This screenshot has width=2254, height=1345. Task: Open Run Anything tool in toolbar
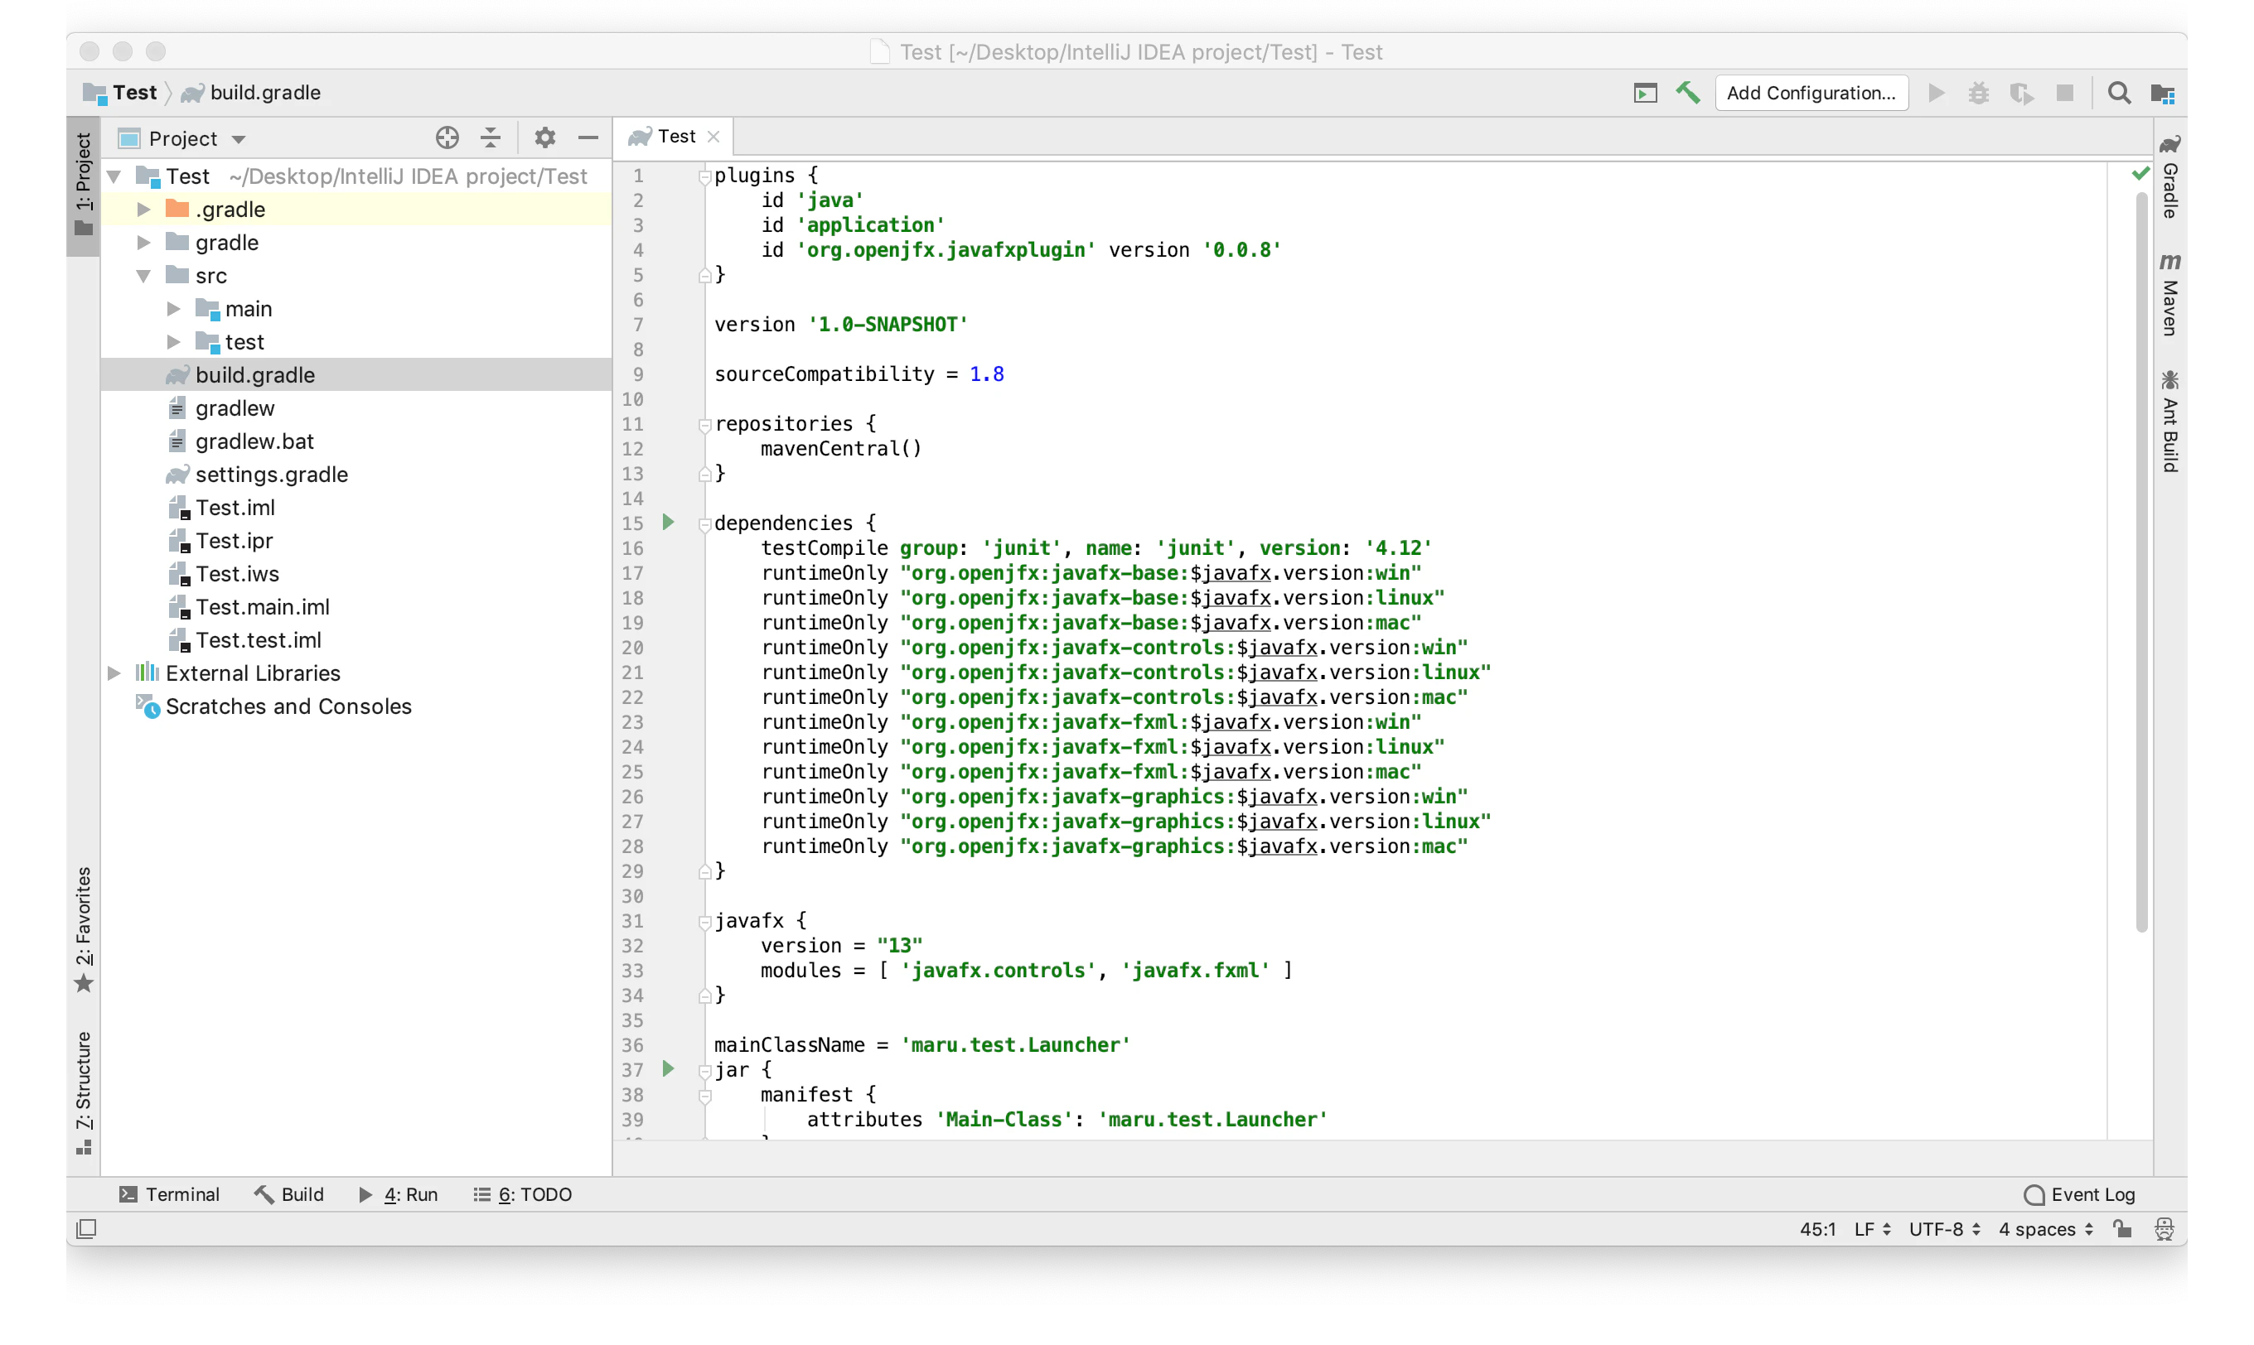[x=1645, y=93]
